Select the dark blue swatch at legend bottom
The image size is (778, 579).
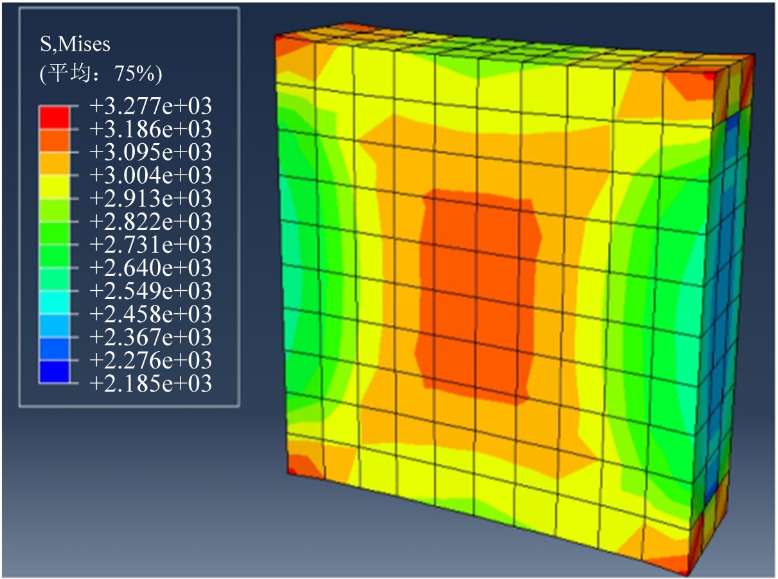53,372
